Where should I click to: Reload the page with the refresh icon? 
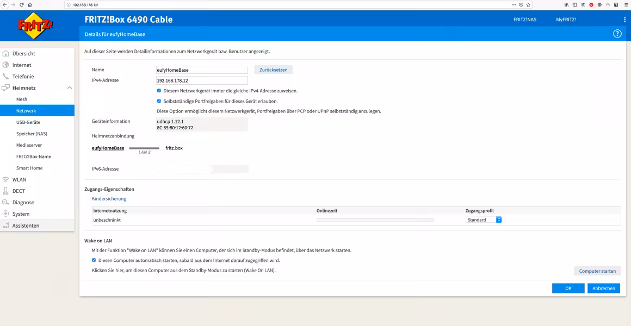(x=21, y=5)
